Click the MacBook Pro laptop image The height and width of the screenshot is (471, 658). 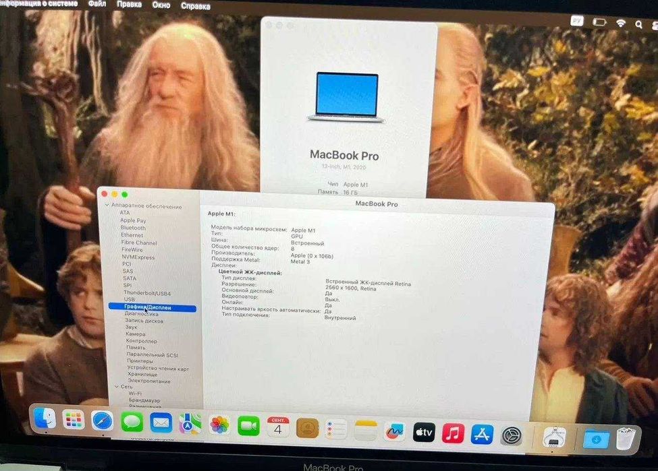346,98
